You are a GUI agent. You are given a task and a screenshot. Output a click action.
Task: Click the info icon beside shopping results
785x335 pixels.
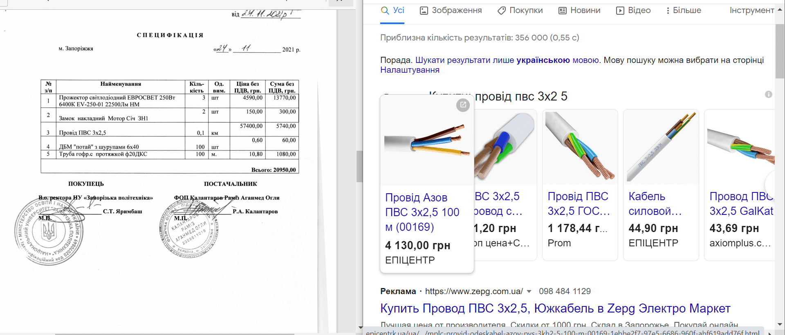pyautogui.click(x=769, y=94)
